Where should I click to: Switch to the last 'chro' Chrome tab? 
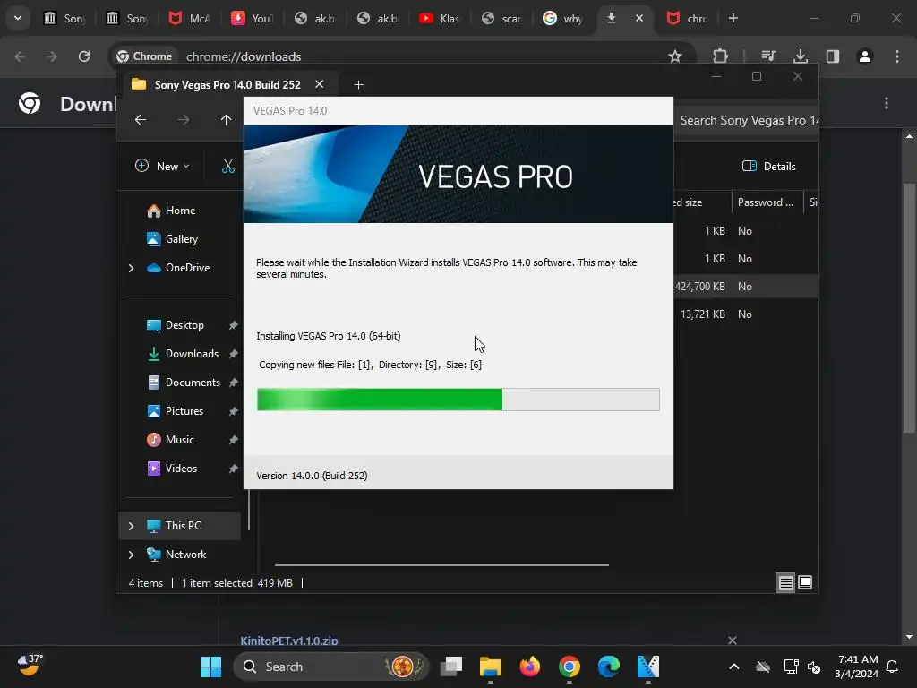(688, 18)
